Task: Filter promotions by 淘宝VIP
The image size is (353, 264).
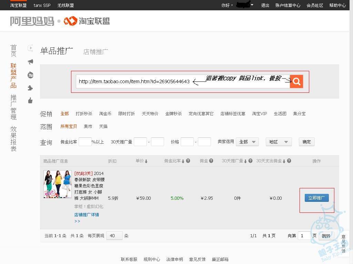Action: point(260,113)
